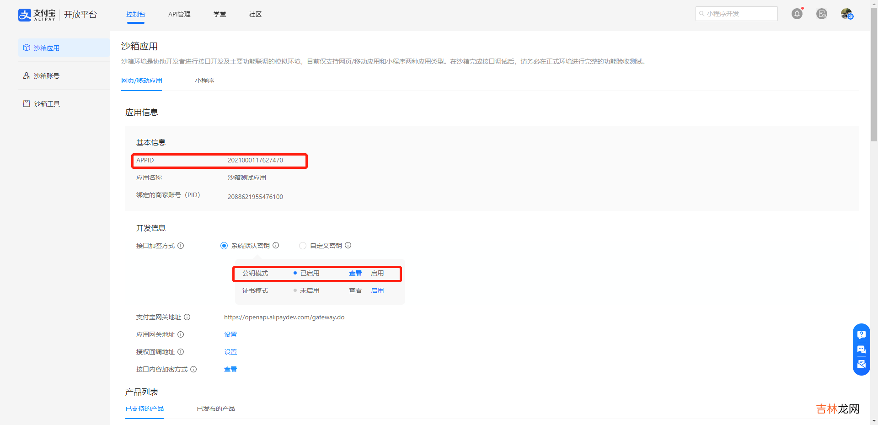The height and width of the screenshot is (425, 878).
Task: Click the document history icon in header
Action: (822, 14)
